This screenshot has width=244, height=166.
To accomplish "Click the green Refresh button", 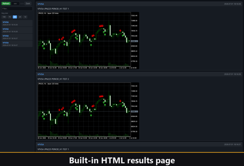I will (x=6, y=3).
